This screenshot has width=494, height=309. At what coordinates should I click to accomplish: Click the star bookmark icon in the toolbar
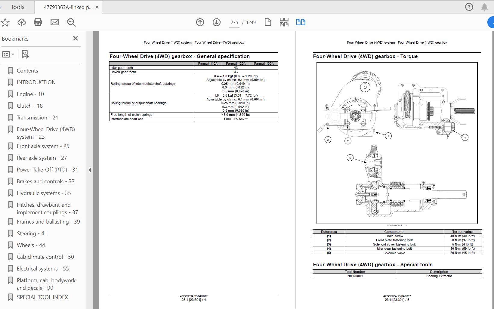coord(5,22)
